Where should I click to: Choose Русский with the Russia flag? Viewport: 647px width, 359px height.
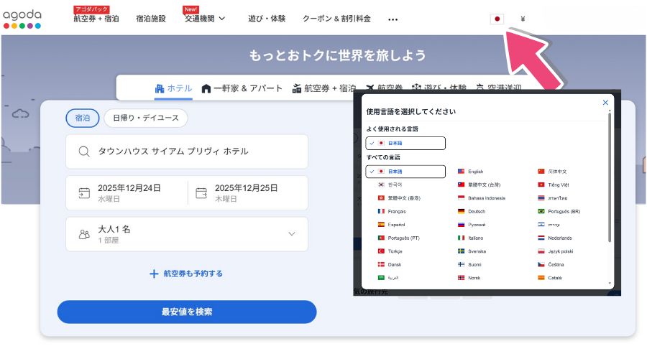click(472, 225)
